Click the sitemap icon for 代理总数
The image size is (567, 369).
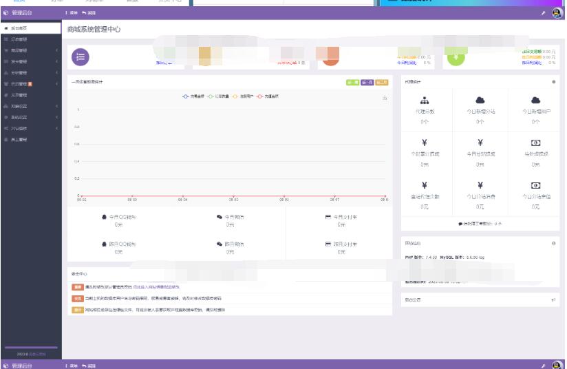[x=425, y=101]
